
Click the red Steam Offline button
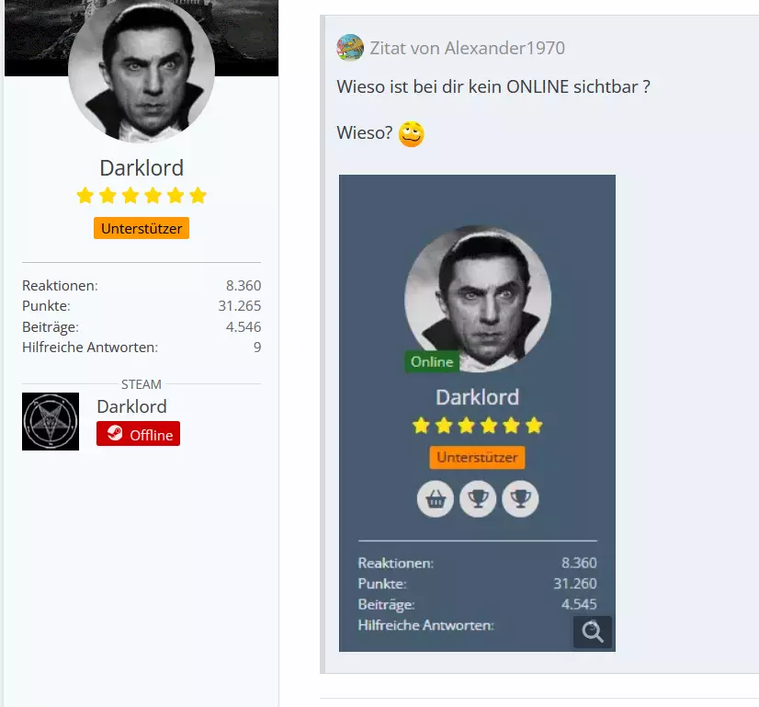tap(138, 433)
